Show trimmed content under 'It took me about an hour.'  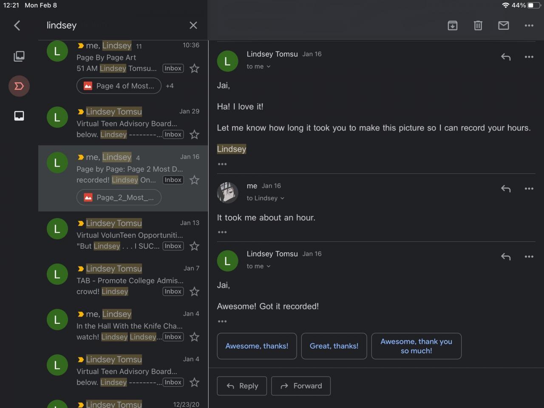(222, 232)
